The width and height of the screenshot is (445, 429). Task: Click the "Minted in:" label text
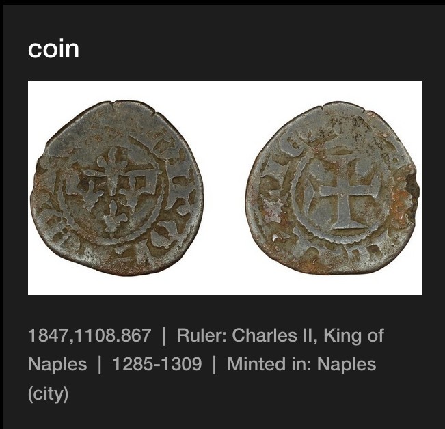point(269,364)
